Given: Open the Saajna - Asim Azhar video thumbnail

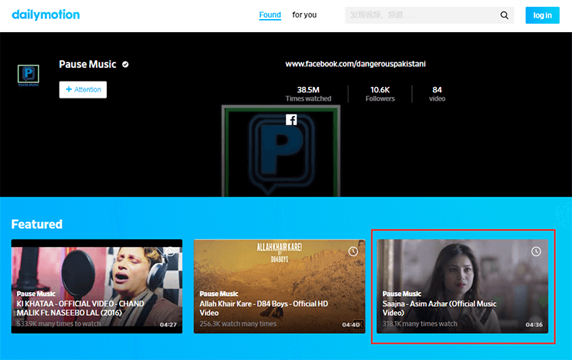Looking at the screenshot, I should coord(463,286).
